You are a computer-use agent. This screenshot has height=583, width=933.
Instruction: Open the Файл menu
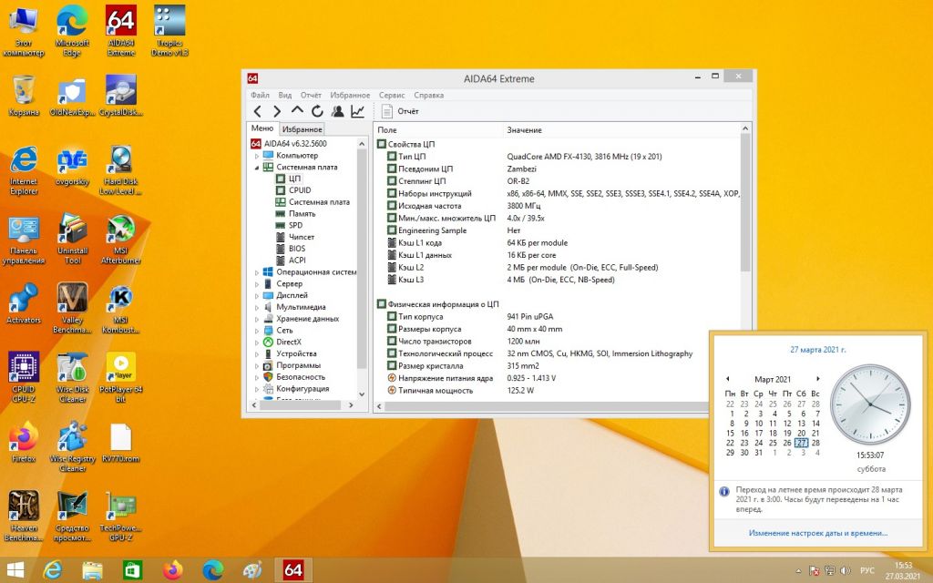(x=260, y=95)
